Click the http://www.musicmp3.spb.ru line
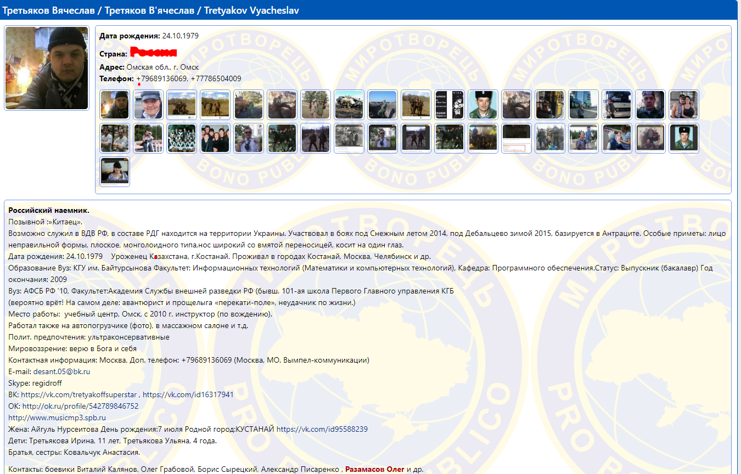 pos(57,417)
